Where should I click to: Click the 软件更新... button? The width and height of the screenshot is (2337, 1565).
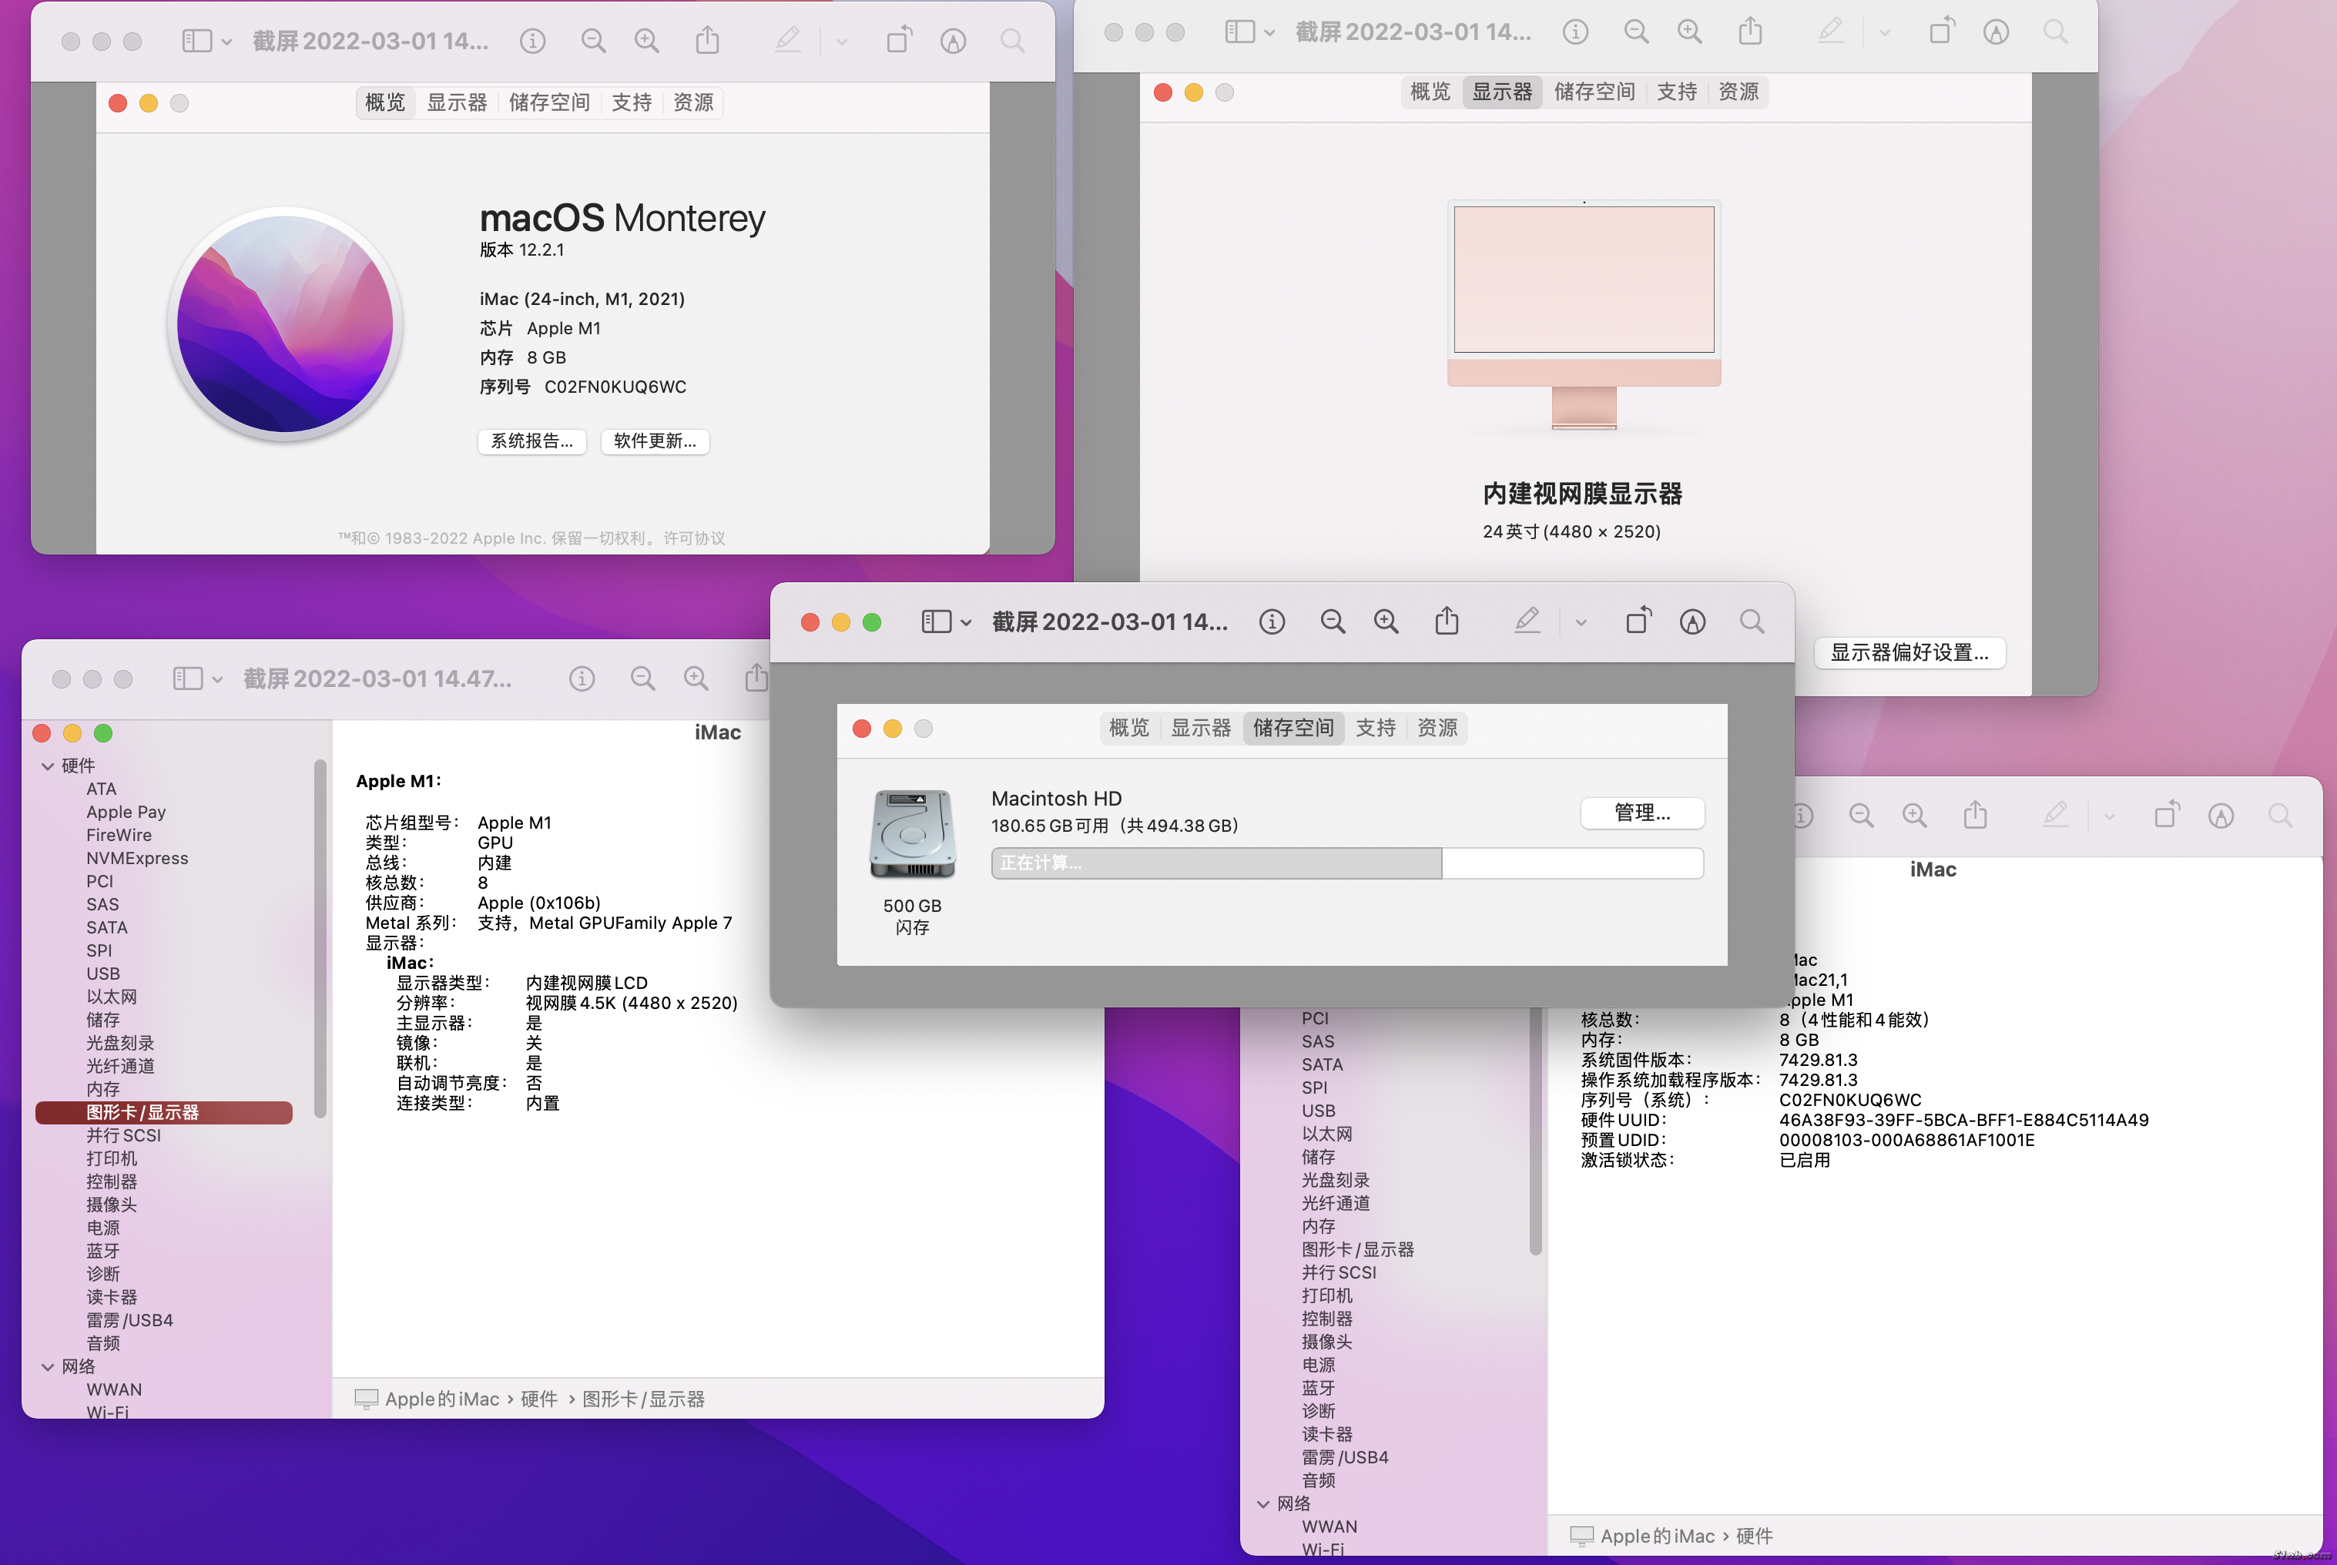[x=655, y=441]
